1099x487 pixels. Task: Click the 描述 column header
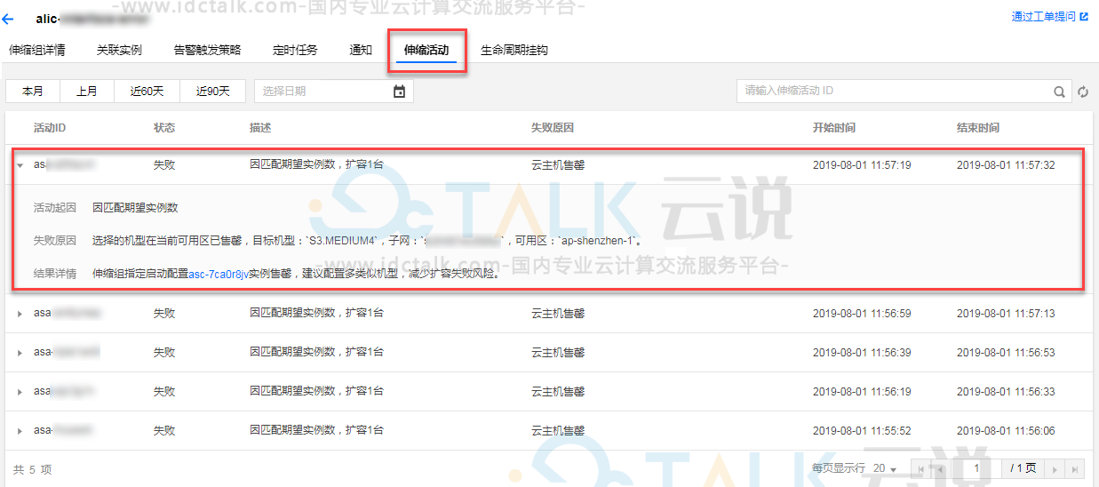click(x=260, y=128)
